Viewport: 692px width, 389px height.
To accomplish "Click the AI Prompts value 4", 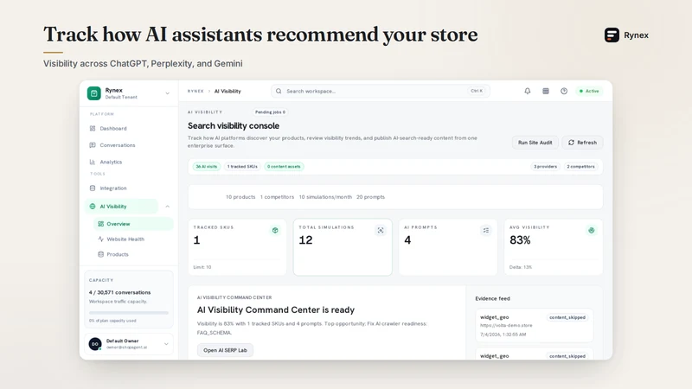I will pyautogui.click(x=407, y=240).
